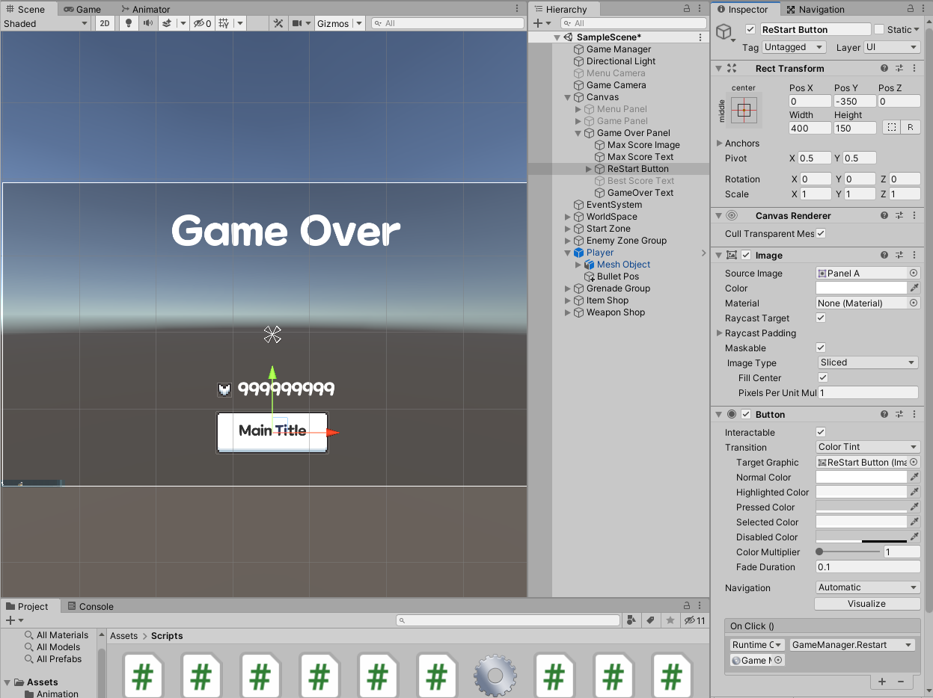Expand the ReStart Button node arrow
This screenshot has width=933, height=698.
point(589,169)
